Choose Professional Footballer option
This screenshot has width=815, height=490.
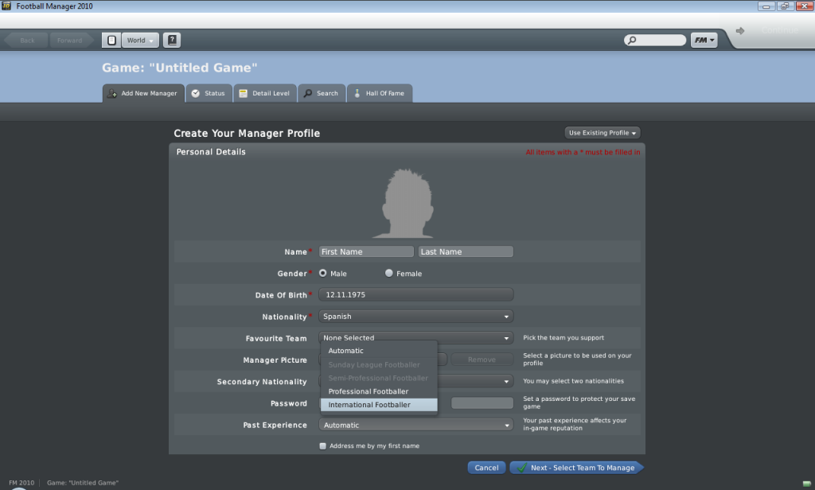pos(379,392)
